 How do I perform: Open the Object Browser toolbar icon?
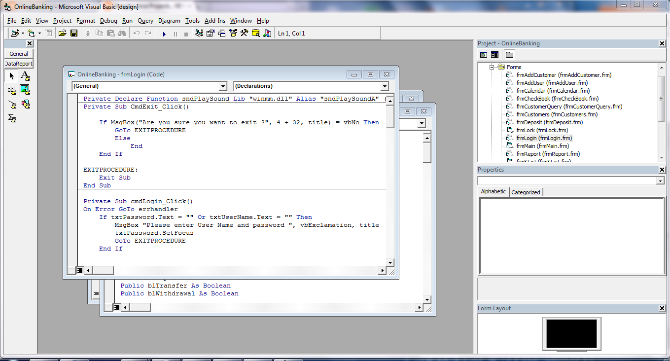[233, 33]
